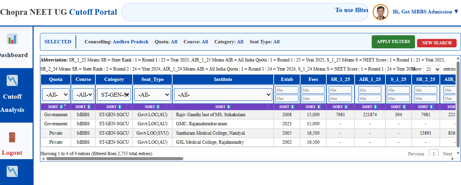Click the Cutoff Analysis chart icon

[12, 80]
